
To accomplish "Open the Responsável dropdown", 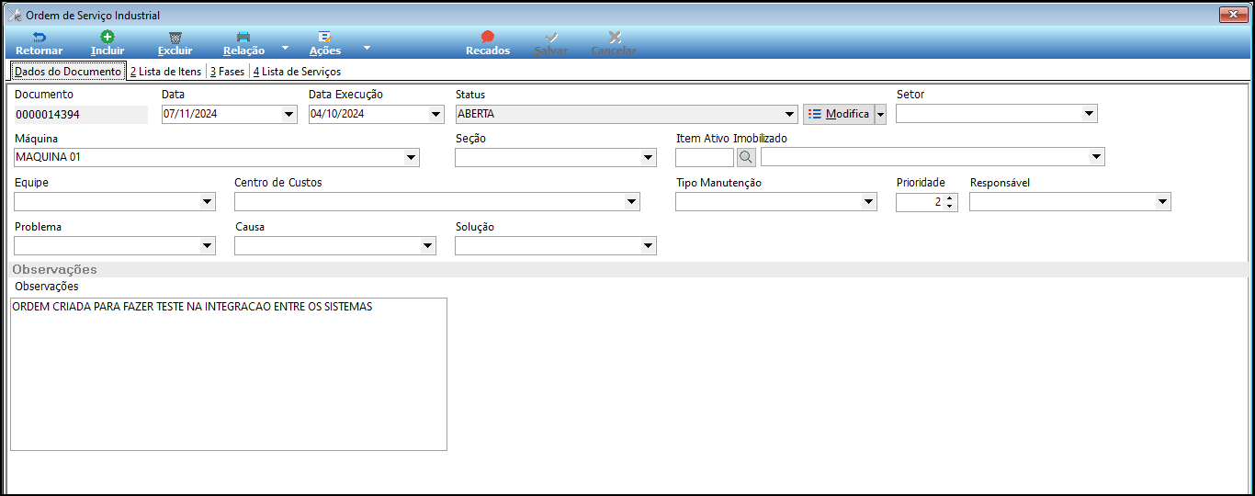I will pos(1162,202).
